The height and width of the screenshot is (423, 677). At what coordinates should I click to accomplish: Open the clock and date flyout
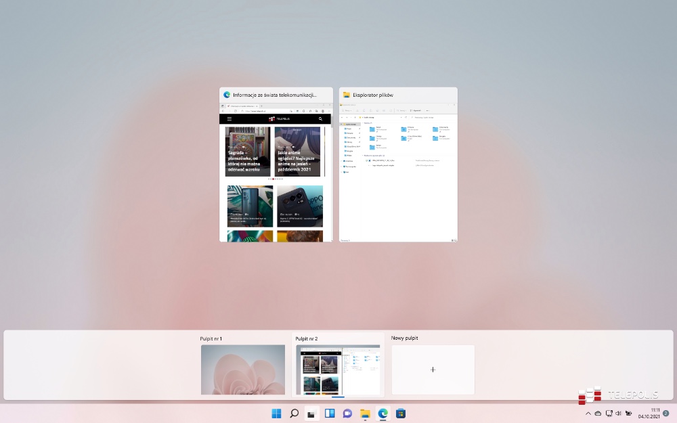[649, 414]
